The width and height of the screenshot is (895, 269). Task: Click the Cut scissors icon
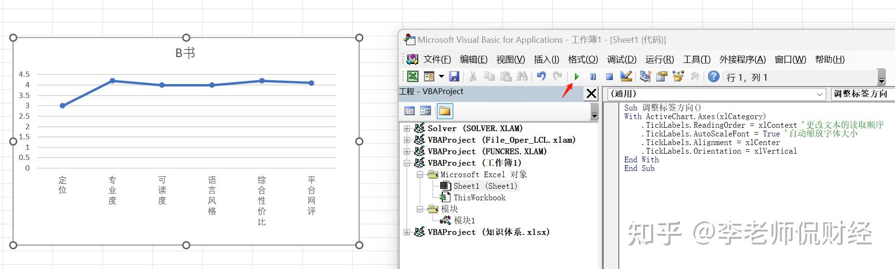coord(473,76)
